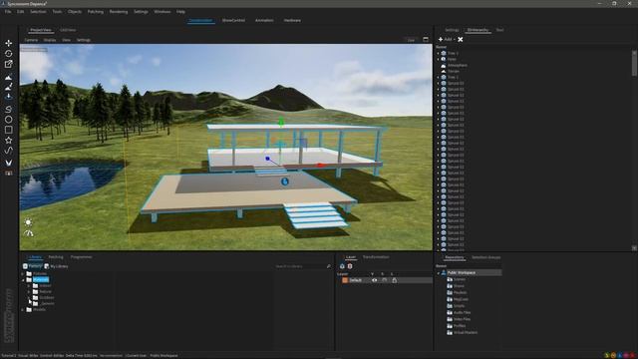Open the Transformation tab

pos(376,257)
